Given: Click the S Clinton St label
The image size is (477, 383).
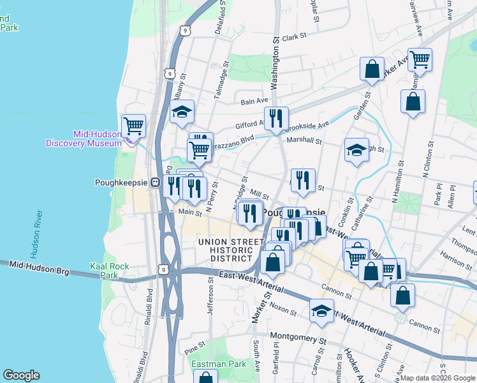Looking at the screenshot, I should pyautogui.click(x=383, y=361).
